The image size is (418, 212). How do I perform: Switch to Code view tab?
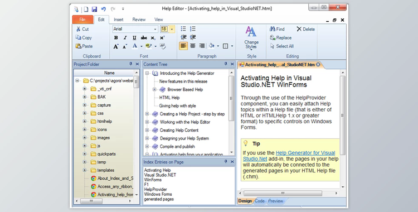(x=259, y=201)
